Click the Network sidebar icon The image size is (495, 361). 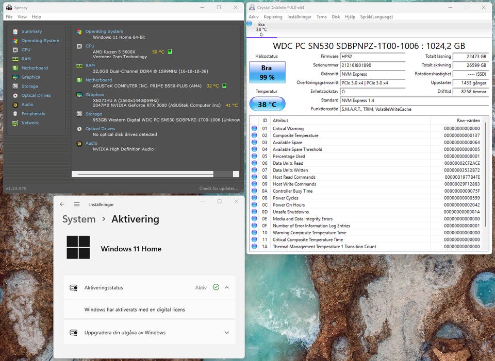(15, 123)
